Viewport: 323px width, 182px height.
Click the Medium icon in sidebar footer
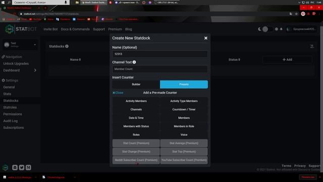tap(28, 167)
